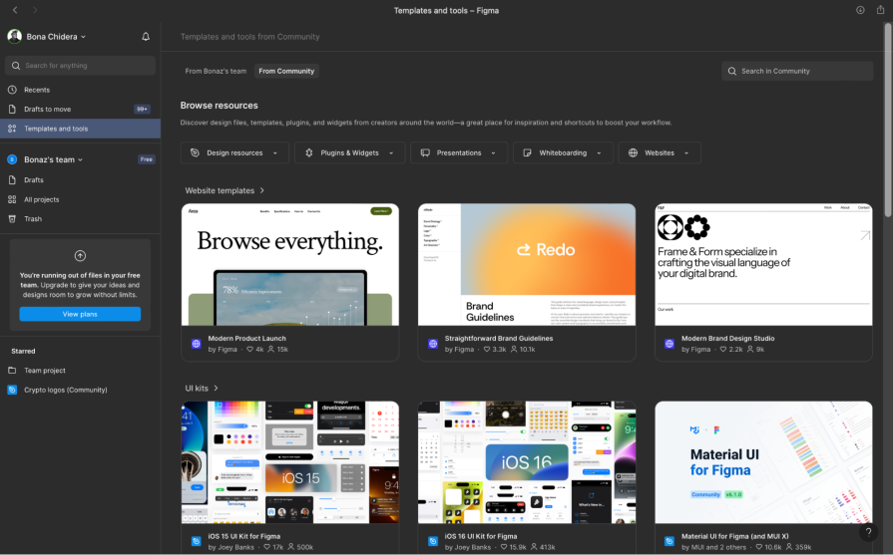Click Straightforward Brand Guidelines site icon

pyautogui.click(x=433, y=344)
